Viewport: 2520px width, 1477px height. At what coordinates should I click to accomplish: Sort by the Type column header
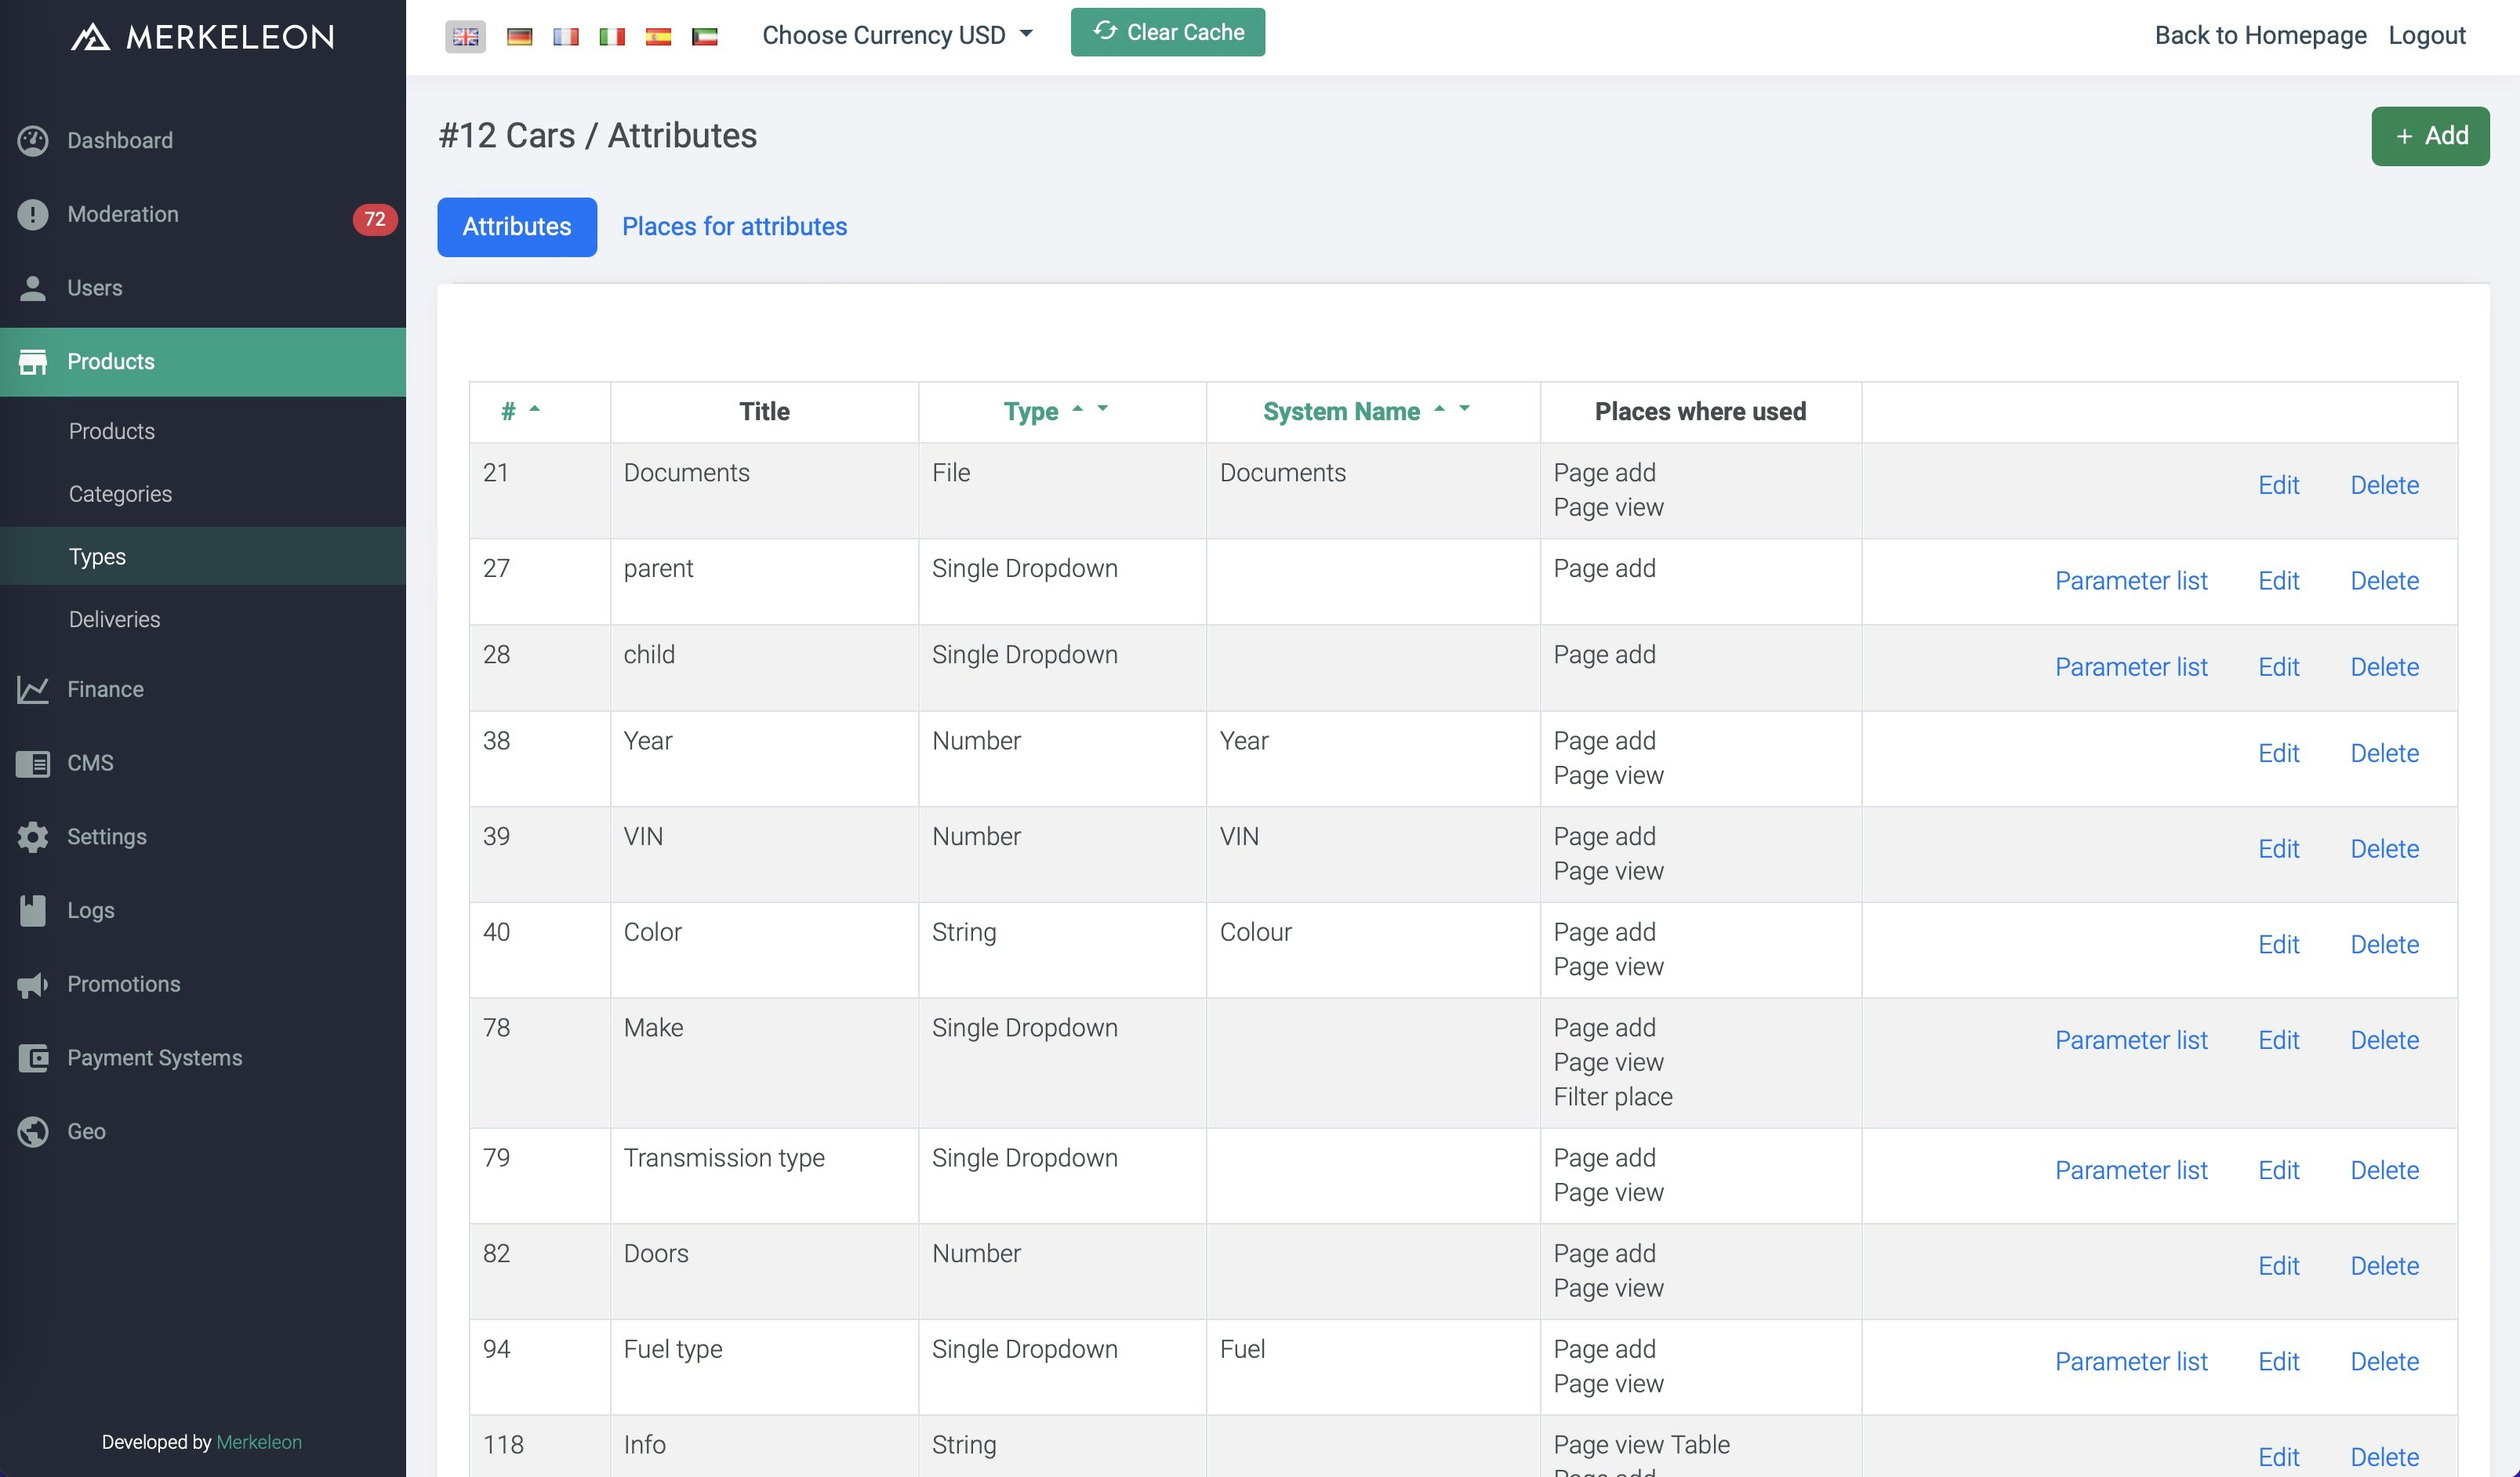click(x=1030, y=412)
